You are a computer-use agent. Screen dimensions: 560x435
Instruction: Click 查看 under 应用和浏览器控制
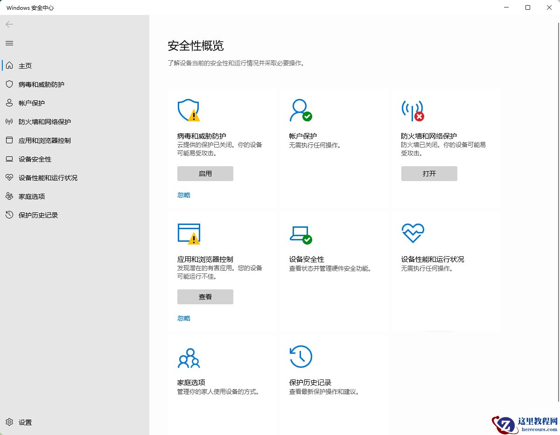[205, 296]
